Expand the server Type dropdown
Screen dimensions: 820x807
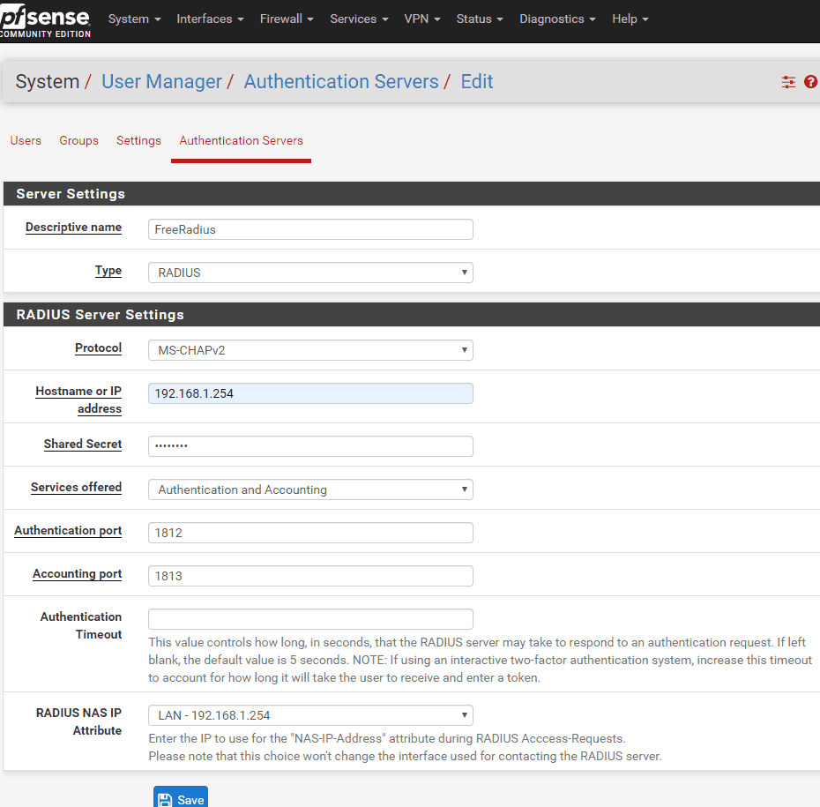coord(310,273)
